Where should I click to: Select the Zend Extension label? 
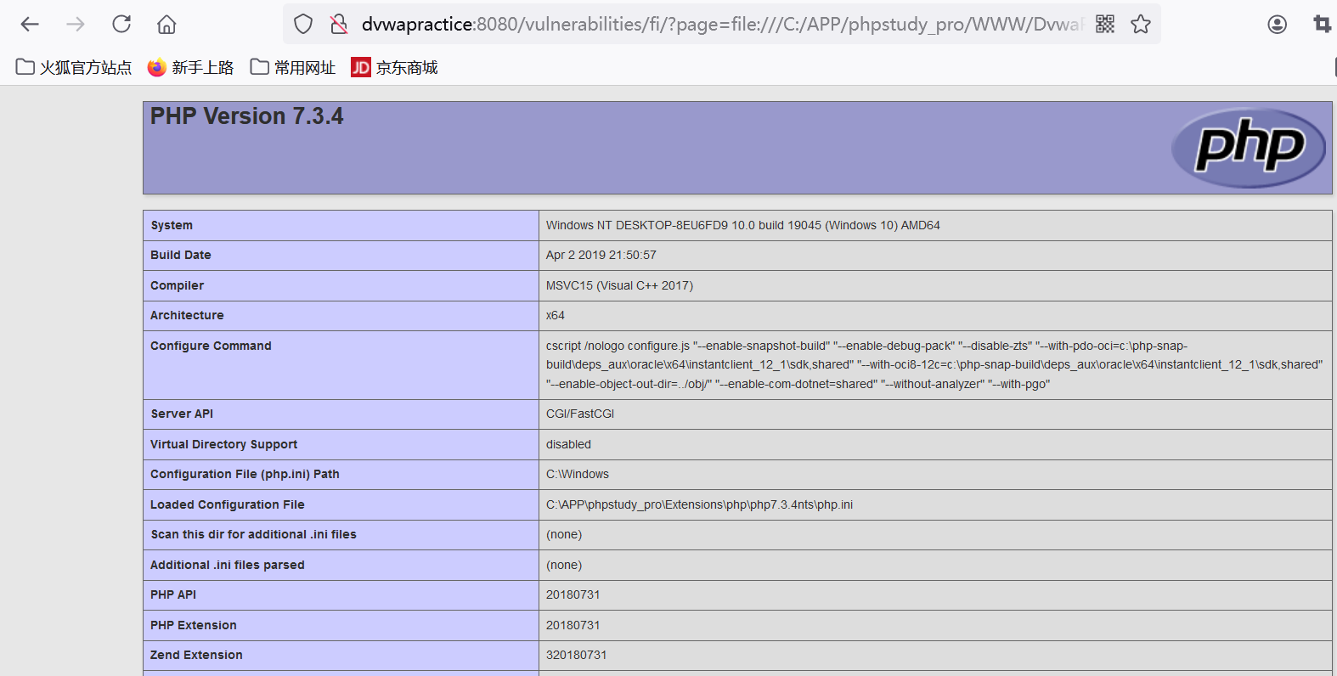(x=196, y=655)
